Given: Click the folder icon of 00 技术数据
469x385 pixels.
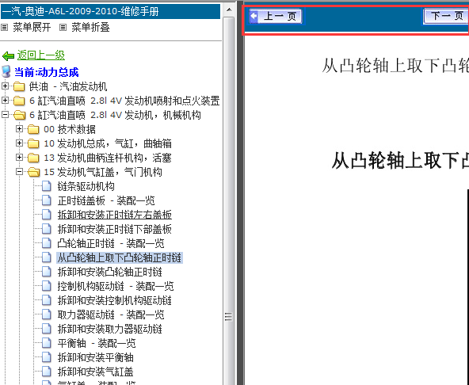Looking at the screenshot, I should 33,130.
